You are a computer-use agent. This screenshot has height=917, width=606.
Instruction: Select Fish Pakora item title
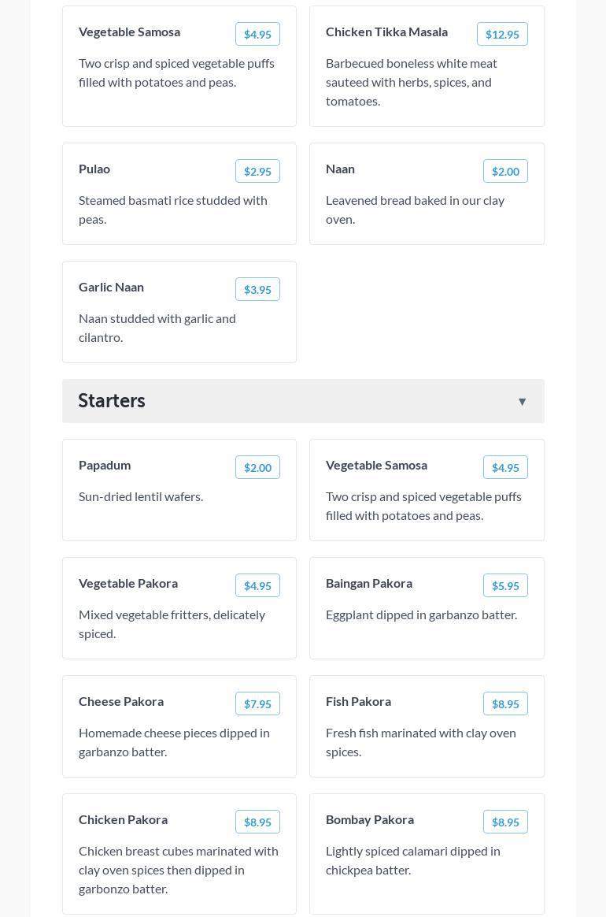pos(358,701)
